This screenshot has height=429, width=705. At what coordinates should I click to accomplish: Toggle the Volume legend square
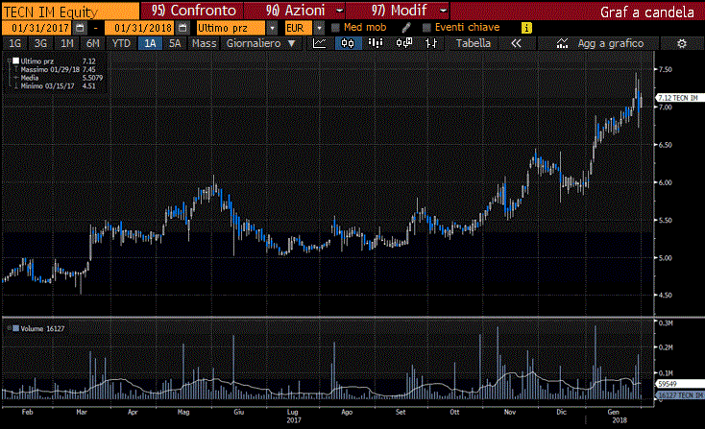(11, 328)
